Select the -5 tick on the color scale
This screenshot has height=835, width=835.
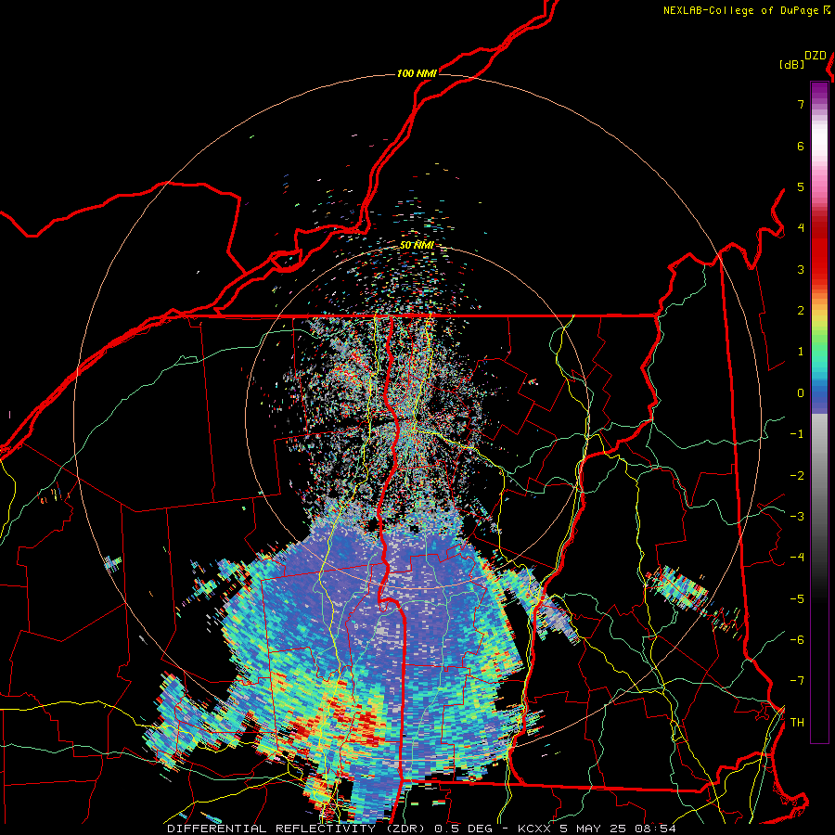coord(797,599)
